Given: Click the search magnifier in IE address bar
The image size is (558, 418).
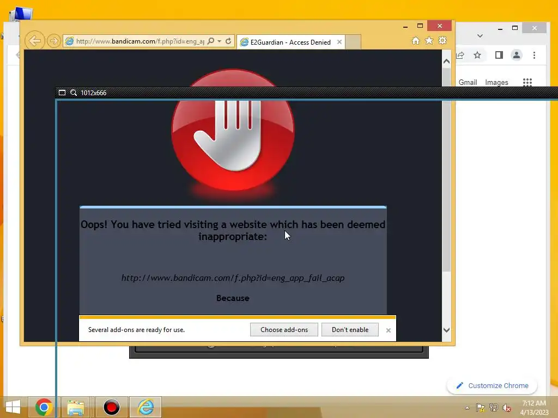Looking at the screenshot, I should (211, 41).
